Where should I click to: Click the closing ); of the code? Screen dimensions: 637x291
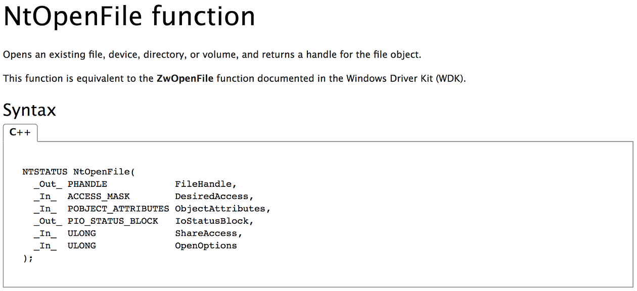(x=28, y=258)
